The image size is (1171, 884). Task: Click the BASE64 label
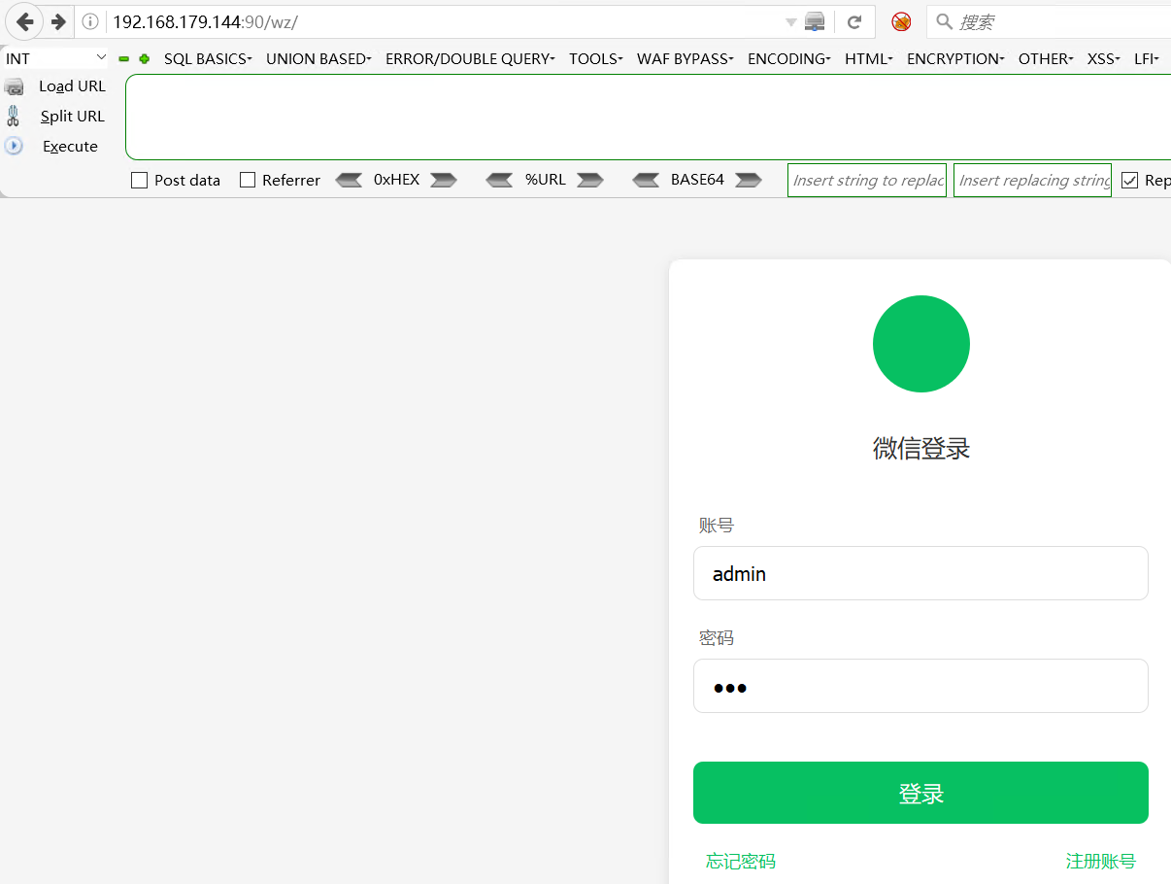697,180
